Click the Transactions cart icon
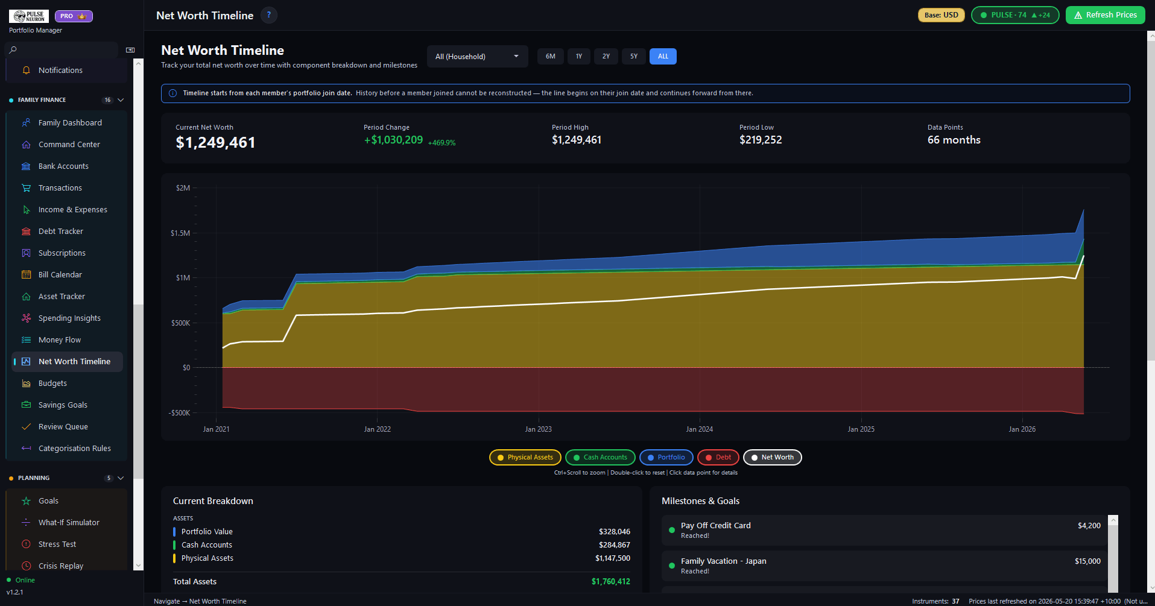 (26, 188)
